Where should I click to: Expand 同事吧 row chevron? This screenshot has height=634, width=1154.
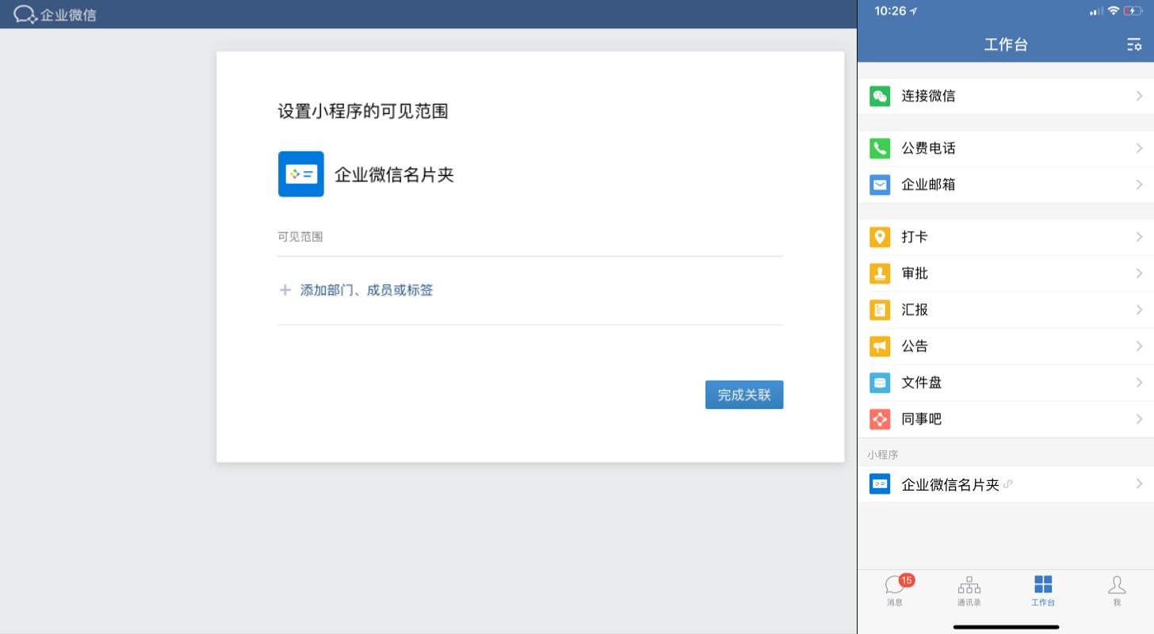pos(1139,419)
